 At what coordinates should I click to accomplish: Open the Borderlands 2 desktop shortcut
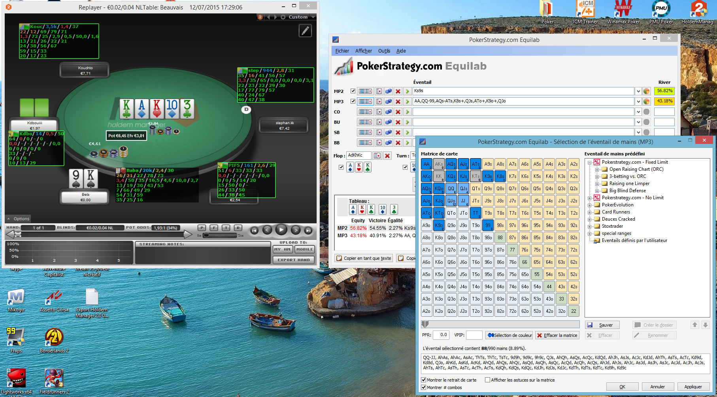(54, 340)
